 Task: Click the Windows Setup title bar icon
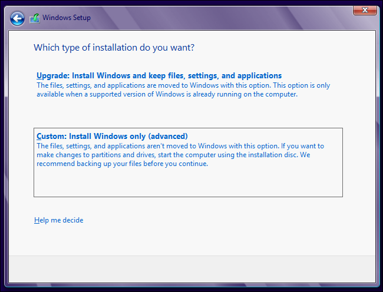(35, 18)
